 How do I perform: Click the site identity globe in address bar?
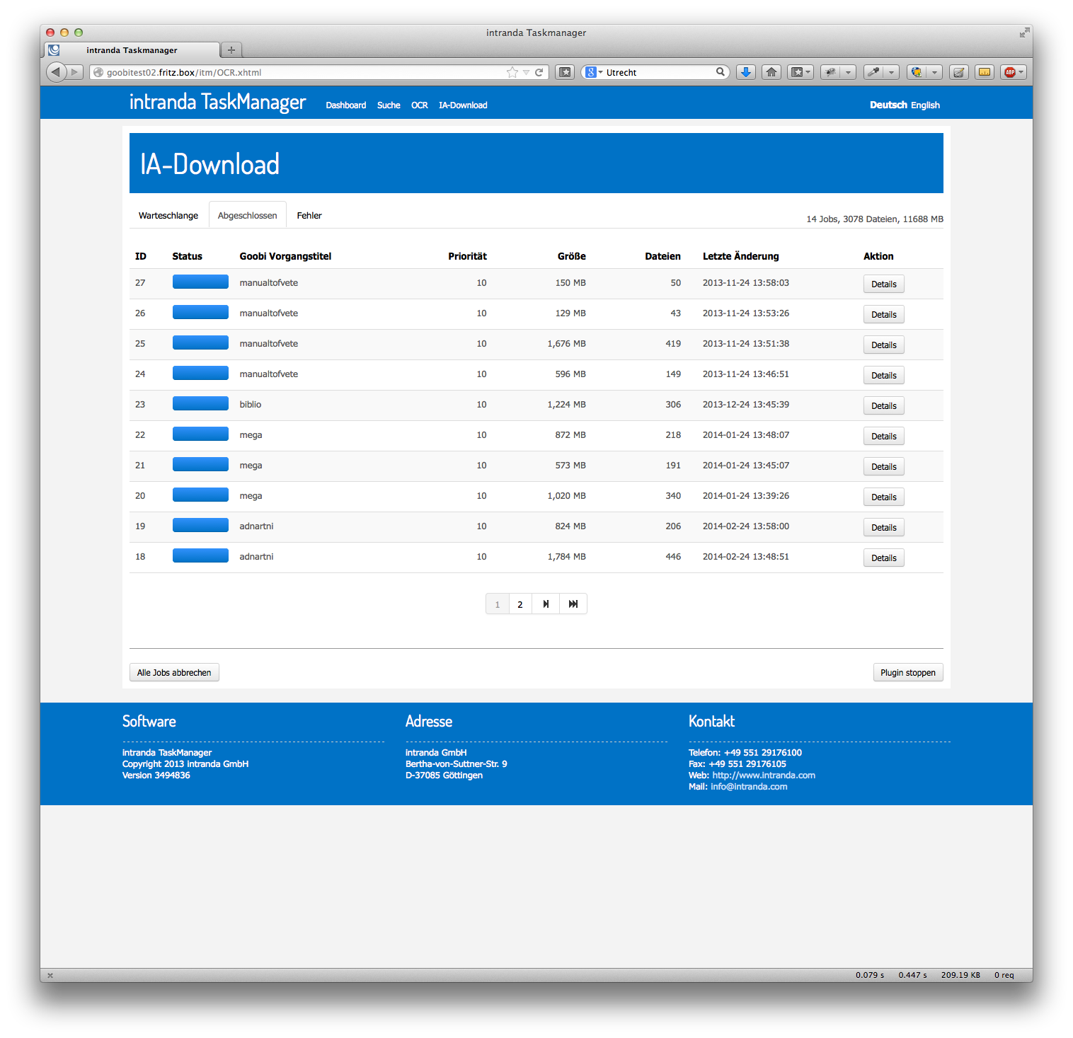click(x=98, y=72)
